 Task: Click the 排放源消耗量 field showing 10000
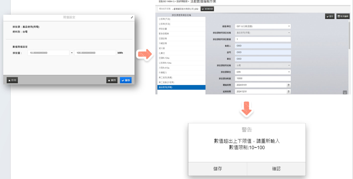262,79
